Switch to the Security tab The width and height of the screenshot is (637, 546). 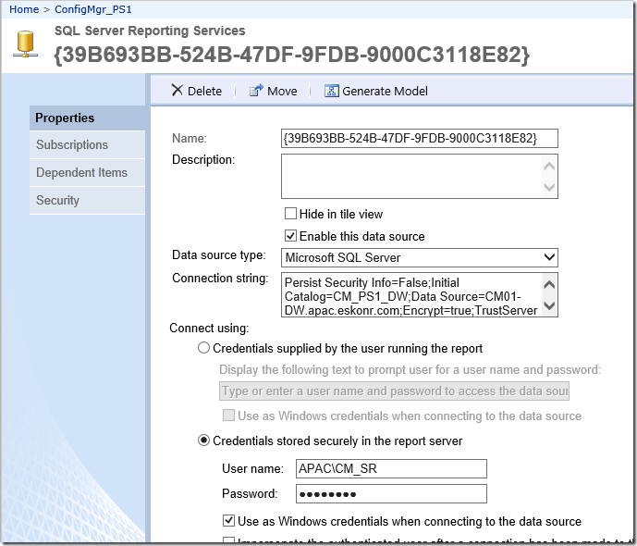pyautogui.click(x=57, y=201)
